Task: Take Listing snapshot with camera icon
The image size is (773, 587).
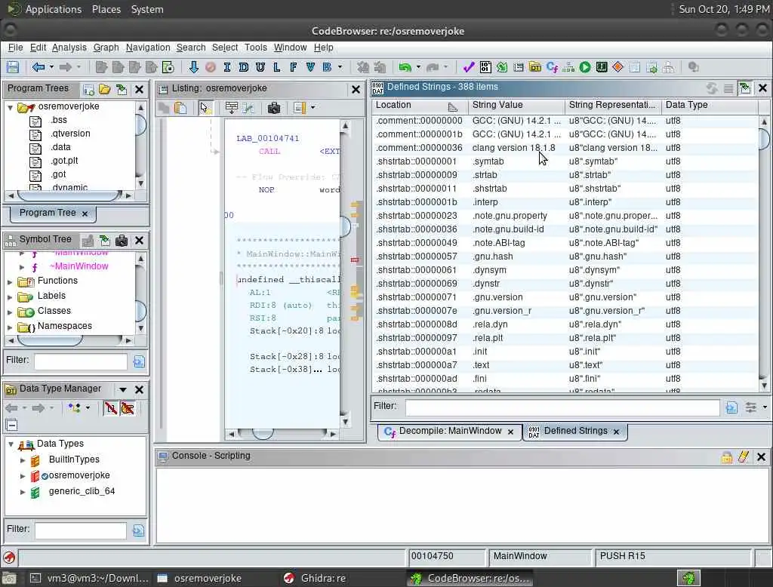Action: [x=273, y=107]
